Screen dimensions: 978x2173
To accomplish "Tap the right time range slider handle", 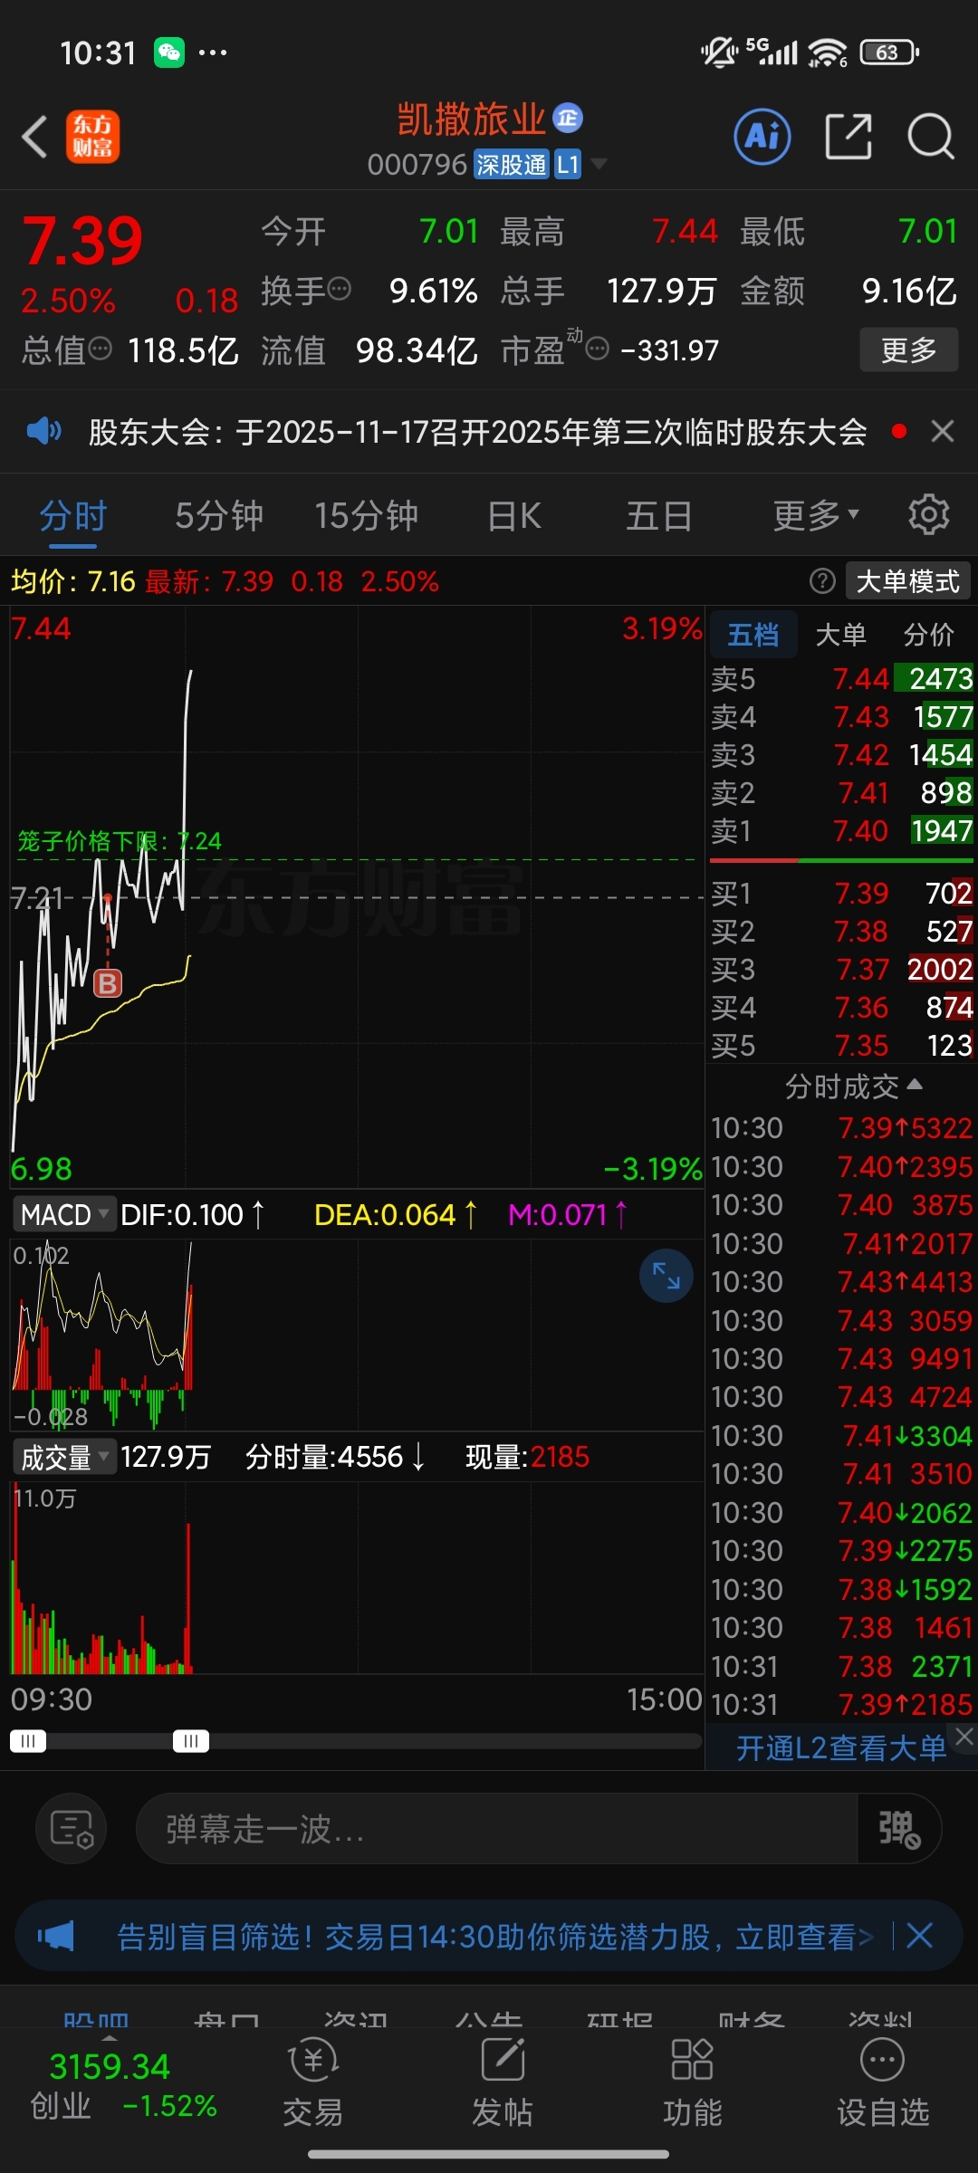I will point(191,1740).
